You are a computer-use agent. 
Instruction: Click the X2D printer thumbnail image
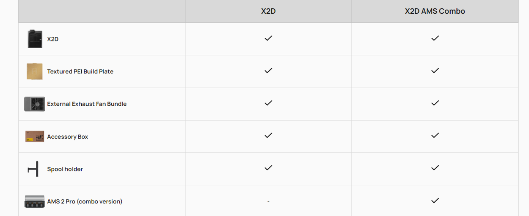(x=35, y=39)
